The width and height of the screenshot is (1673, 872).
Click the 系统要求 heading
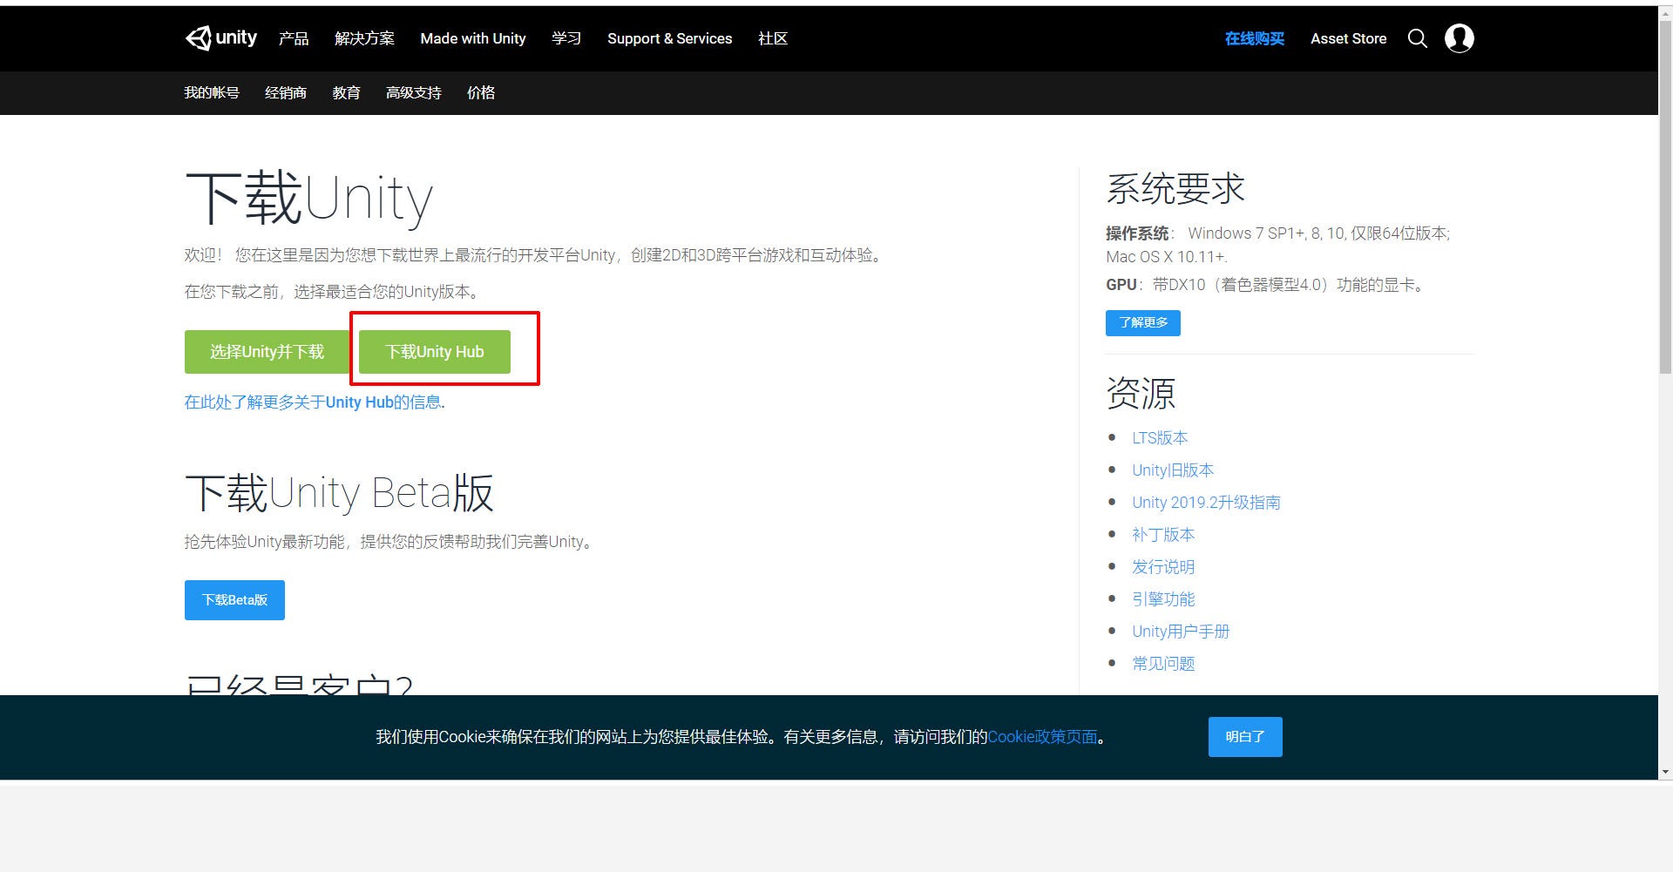click(x=1175, y=189)
